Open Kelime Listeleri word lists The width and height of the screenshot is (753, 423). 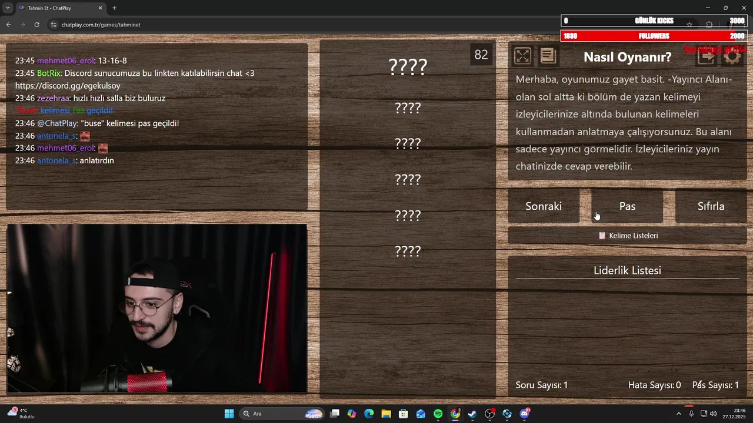pos(627,236)
